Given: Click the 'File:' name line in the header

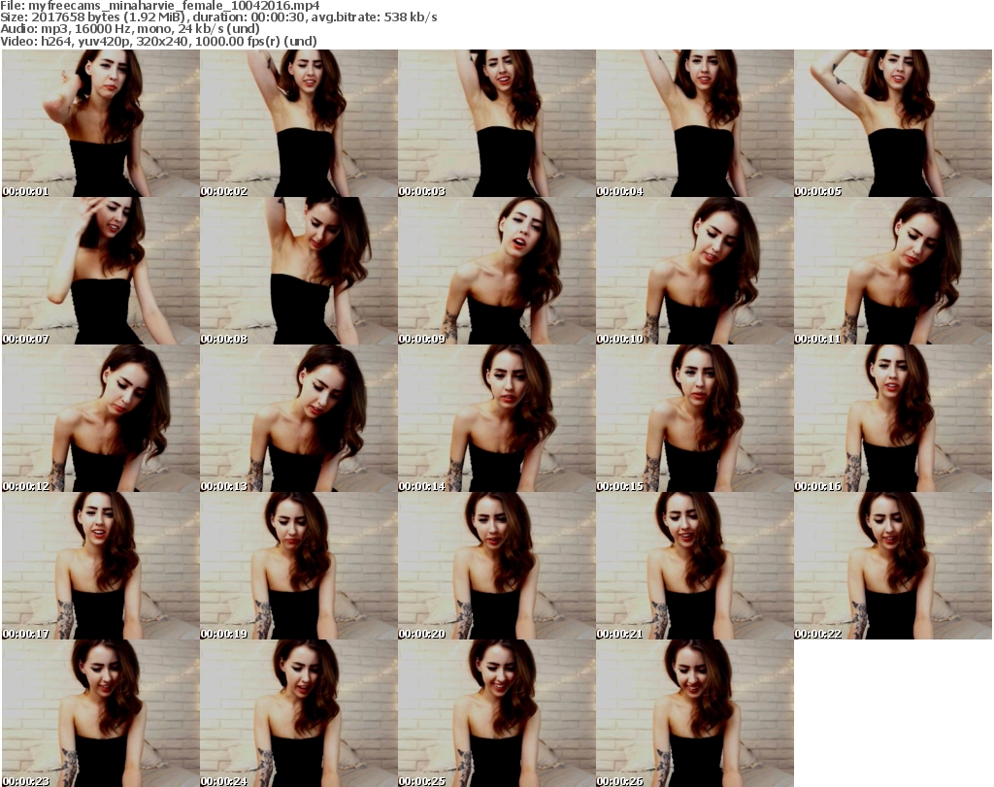Looking at the screenshot, I should click(160, 6).
